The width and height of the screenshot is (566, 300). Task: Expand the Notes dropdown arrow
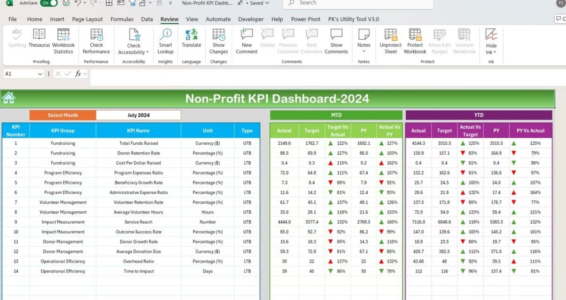(x=364, y=51)
